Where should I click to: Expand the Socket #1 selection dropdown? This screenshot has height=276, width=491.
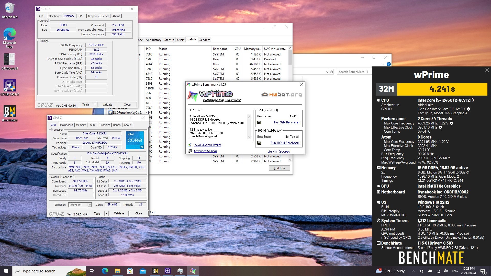(x=90, y=205)
